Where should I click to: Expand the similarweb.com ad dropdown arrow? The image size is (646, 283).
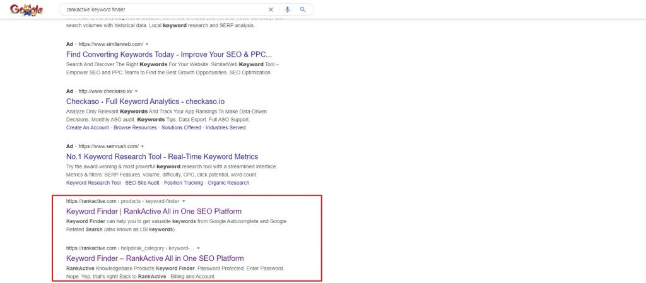[x=147, y=44]
